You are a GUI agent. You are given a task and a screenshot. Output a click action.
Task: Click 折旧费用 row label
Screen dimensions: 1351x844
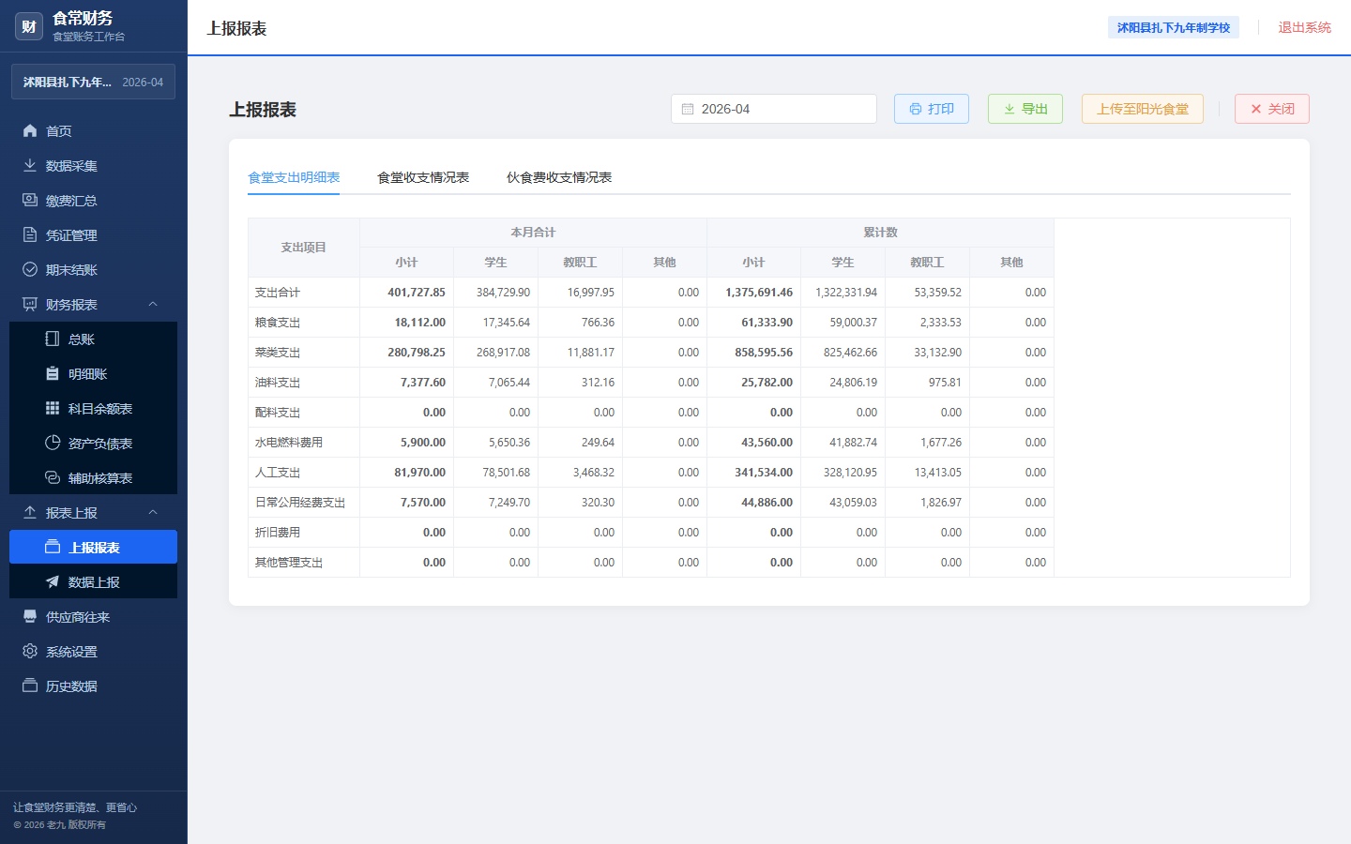278,533
